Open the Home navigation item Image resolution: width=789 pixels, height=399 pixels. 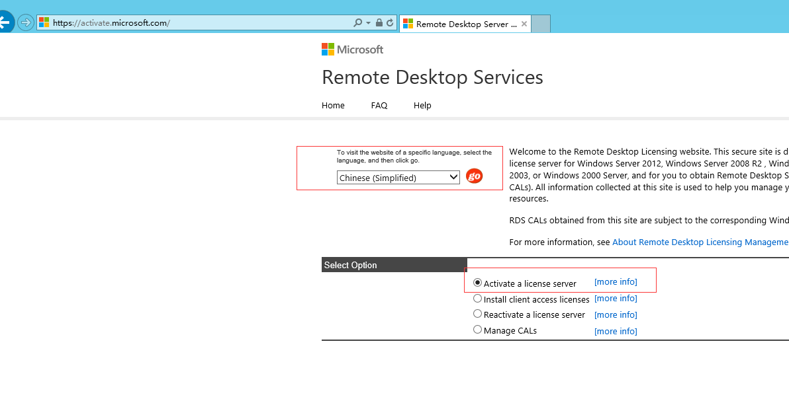tap(333, 106)
